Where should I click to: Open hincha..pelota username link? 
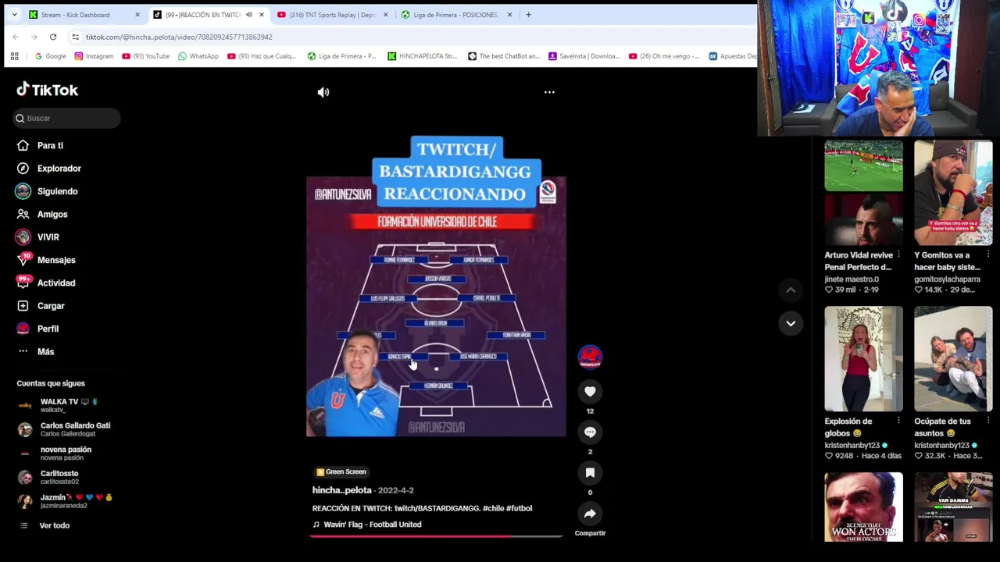tap(342, 490)
